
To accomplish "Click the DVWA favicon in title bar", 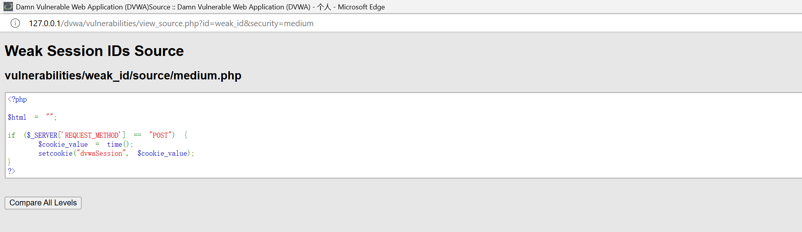I will pyautogui.click(x=8, y=7).
